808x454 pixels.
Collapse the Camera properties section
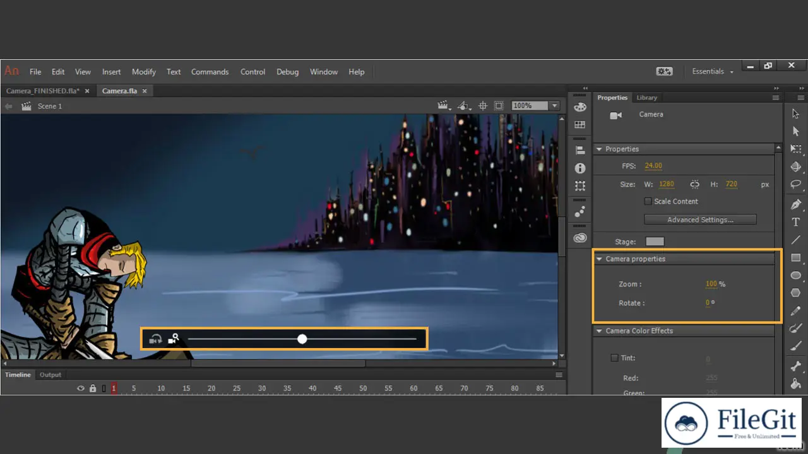pyautogui.click(x=599, y=259)
